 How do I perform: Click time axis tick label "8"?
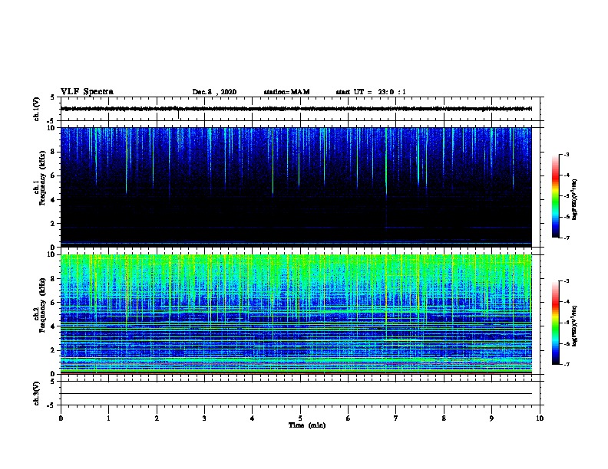tap(444, 418)
